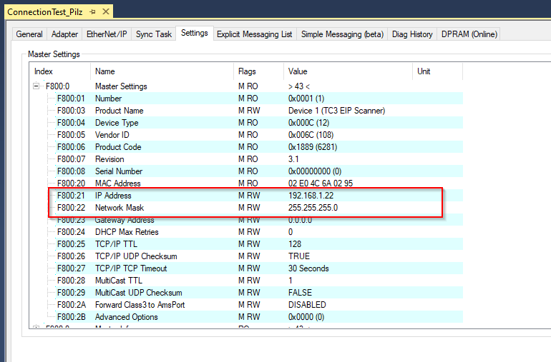The image size is (551, 362).
Task: Select the F800:06 Product Code row
Action: [x=259, y=146]
